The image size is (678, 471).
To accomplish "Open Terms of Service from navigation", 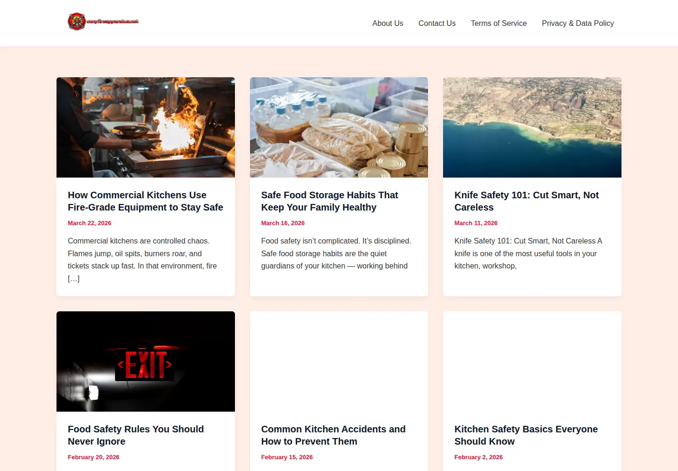I will 499,23.
